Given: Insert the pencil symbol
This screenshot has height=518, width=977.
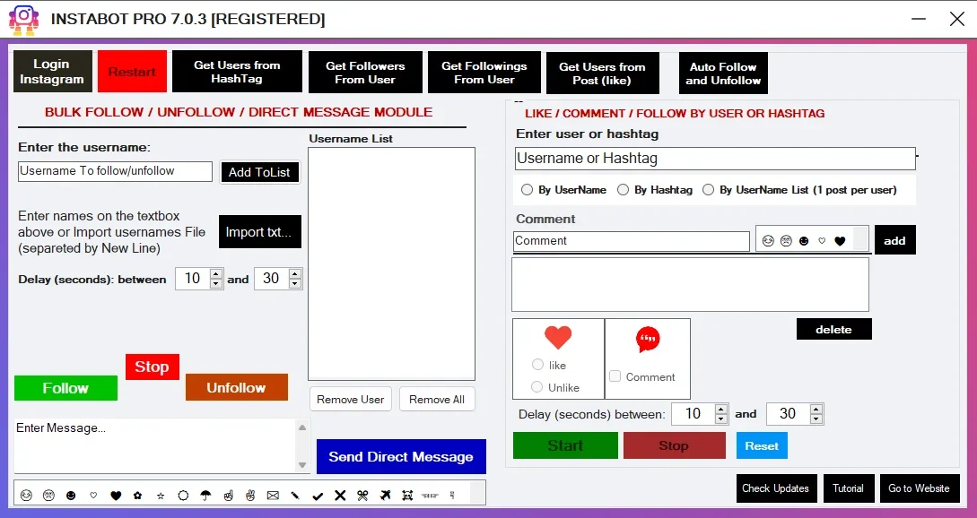Looking at the screenshot, I should [295, 496].
